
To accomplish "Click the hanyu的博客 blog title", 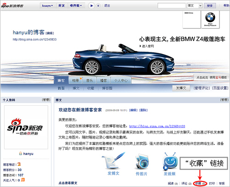I will click(29, 32).
